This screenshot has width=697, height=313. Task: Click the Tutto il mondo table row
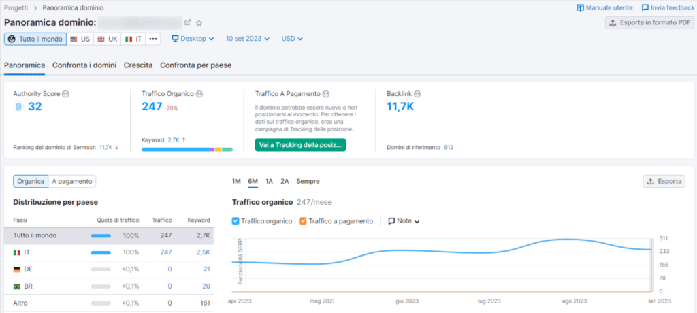(109, 235)
